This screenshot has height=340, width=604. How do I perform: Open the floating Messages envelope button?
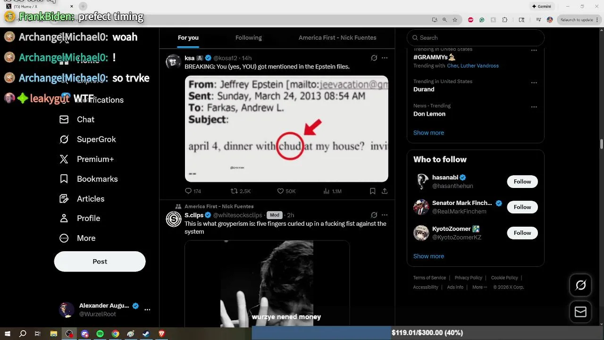[580, 312]
